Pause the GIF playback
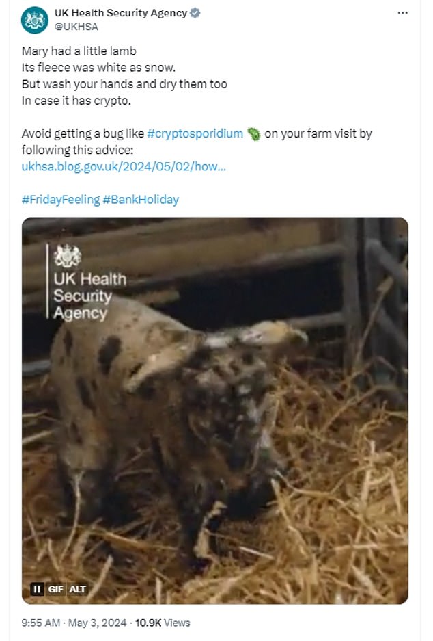This screenshot has width=433, height=641. tap(37, 589)
